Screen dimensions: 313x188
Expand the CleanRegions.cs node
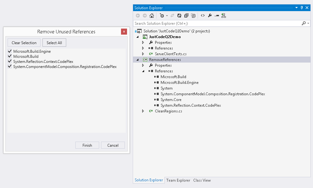(143, 111)
